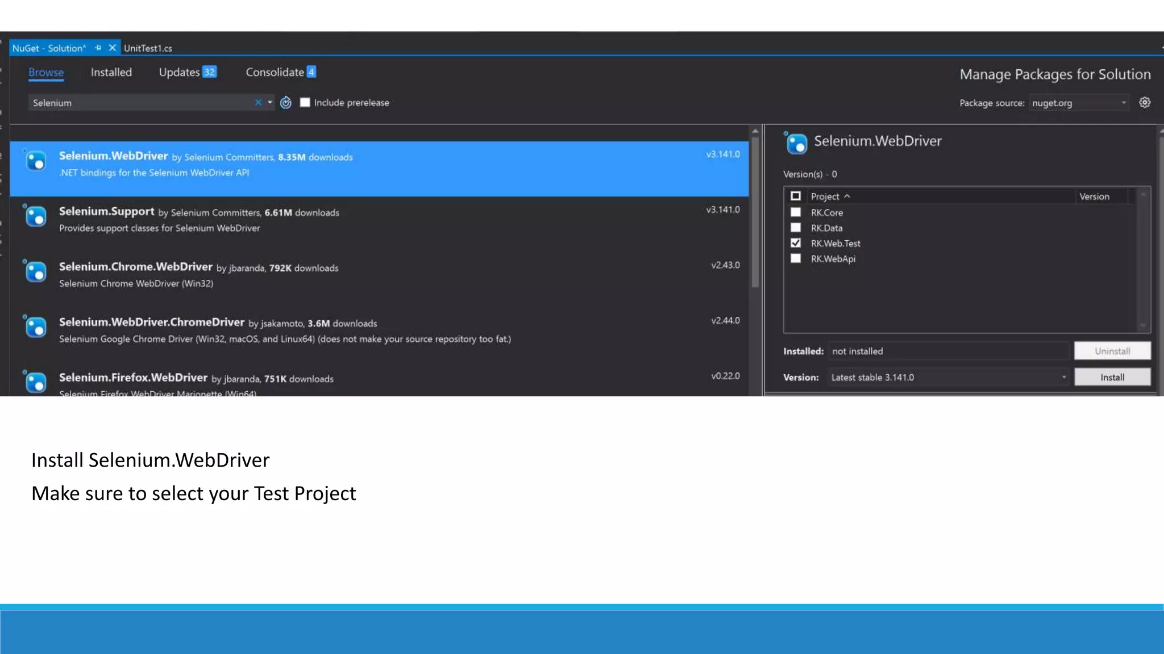1164x654 pixels.
Task: Switch to the UnitTest1.cs document tab
Action: tap(148, 48)
